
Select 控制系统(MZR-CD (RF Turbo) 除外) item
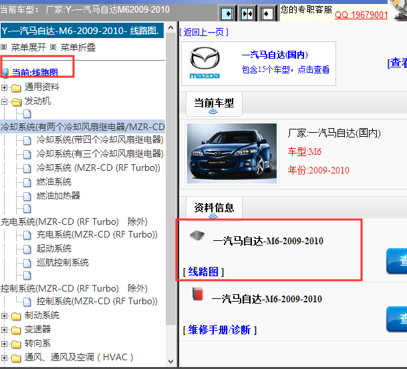click(74, 288)
